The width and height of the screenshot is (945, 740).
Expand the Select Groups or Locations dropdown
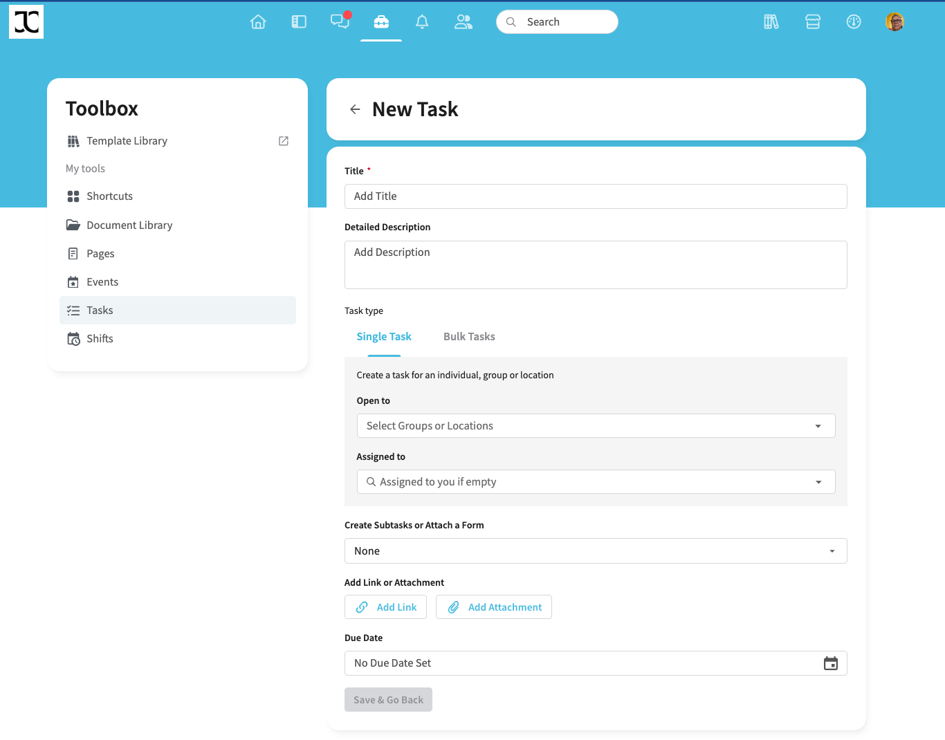point(596,426)
